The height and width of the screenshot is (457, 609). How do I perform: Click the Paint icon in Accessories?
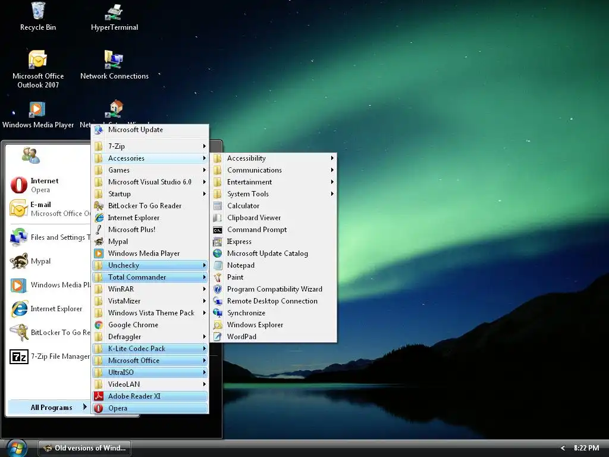point(218,277)
